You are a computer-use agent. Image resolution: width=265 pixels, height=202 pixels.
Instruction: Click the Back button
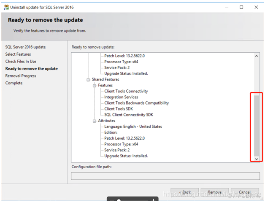tap(185, 192)
